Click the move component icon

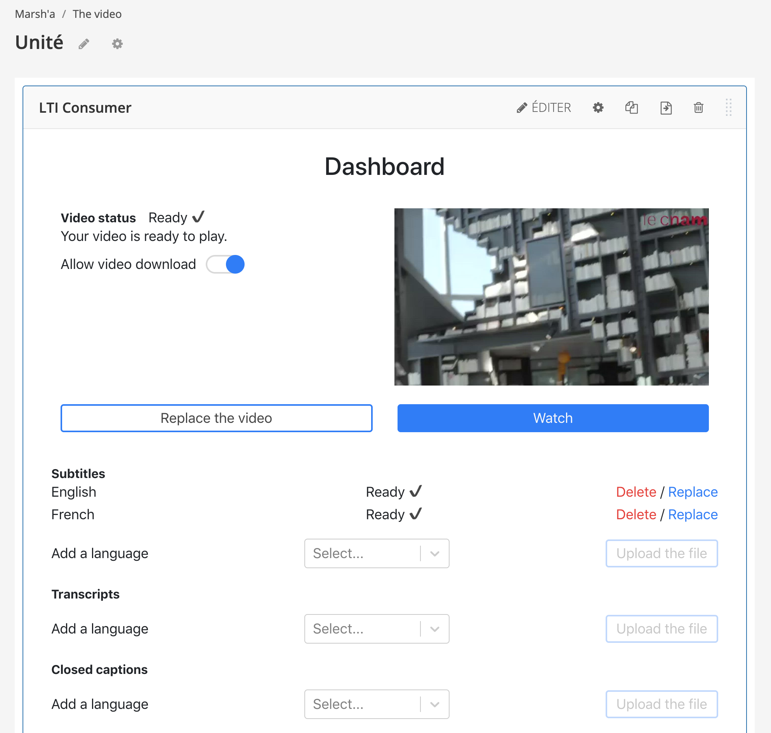[665, 107]
